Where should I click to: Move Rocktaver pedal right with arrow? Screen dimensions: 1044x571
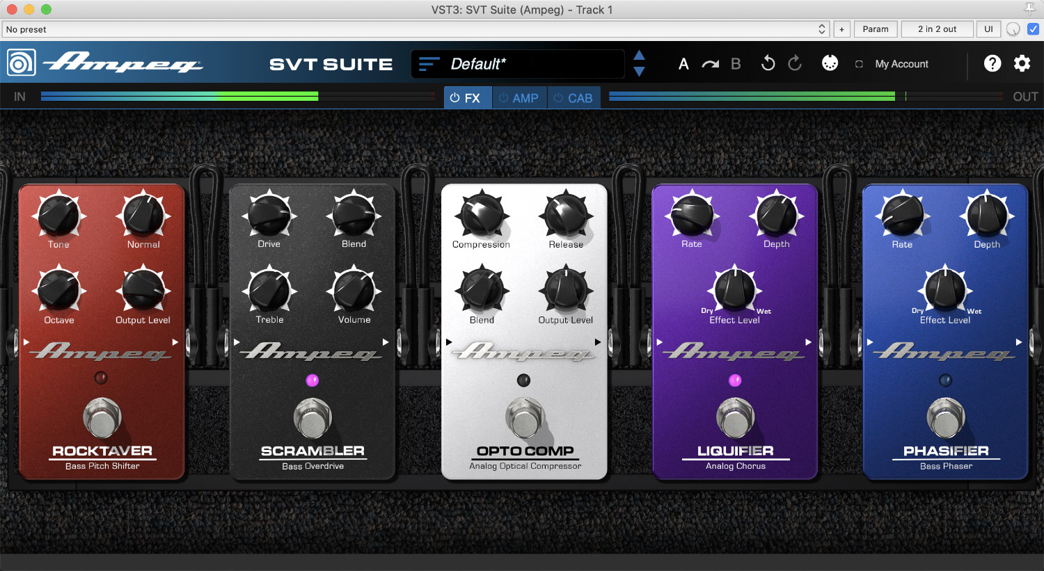coord(175,341)
